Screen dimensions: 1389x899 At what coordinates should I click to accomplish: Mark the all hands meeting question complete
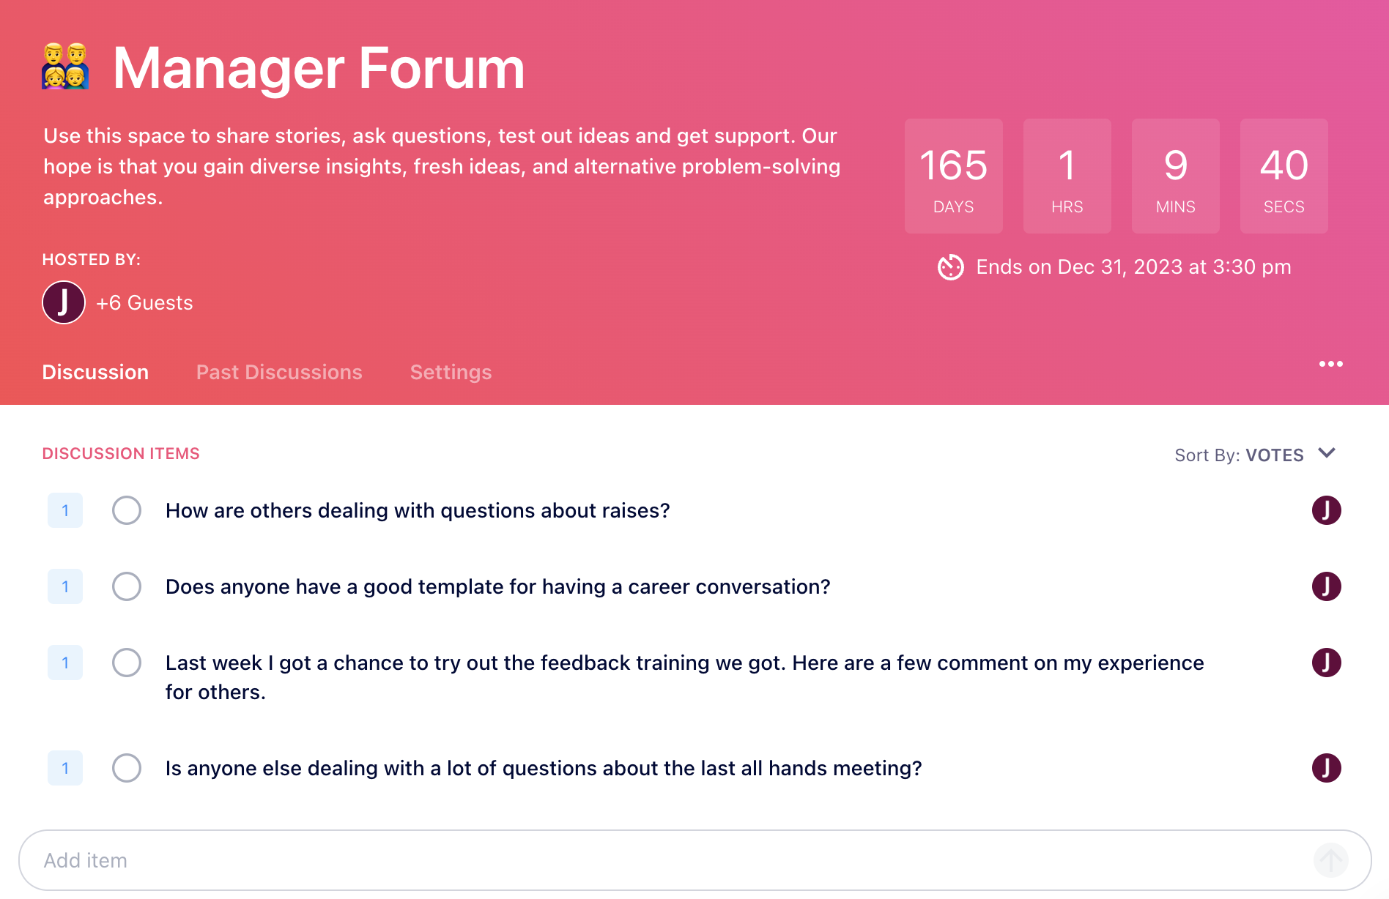click(127, 768)
